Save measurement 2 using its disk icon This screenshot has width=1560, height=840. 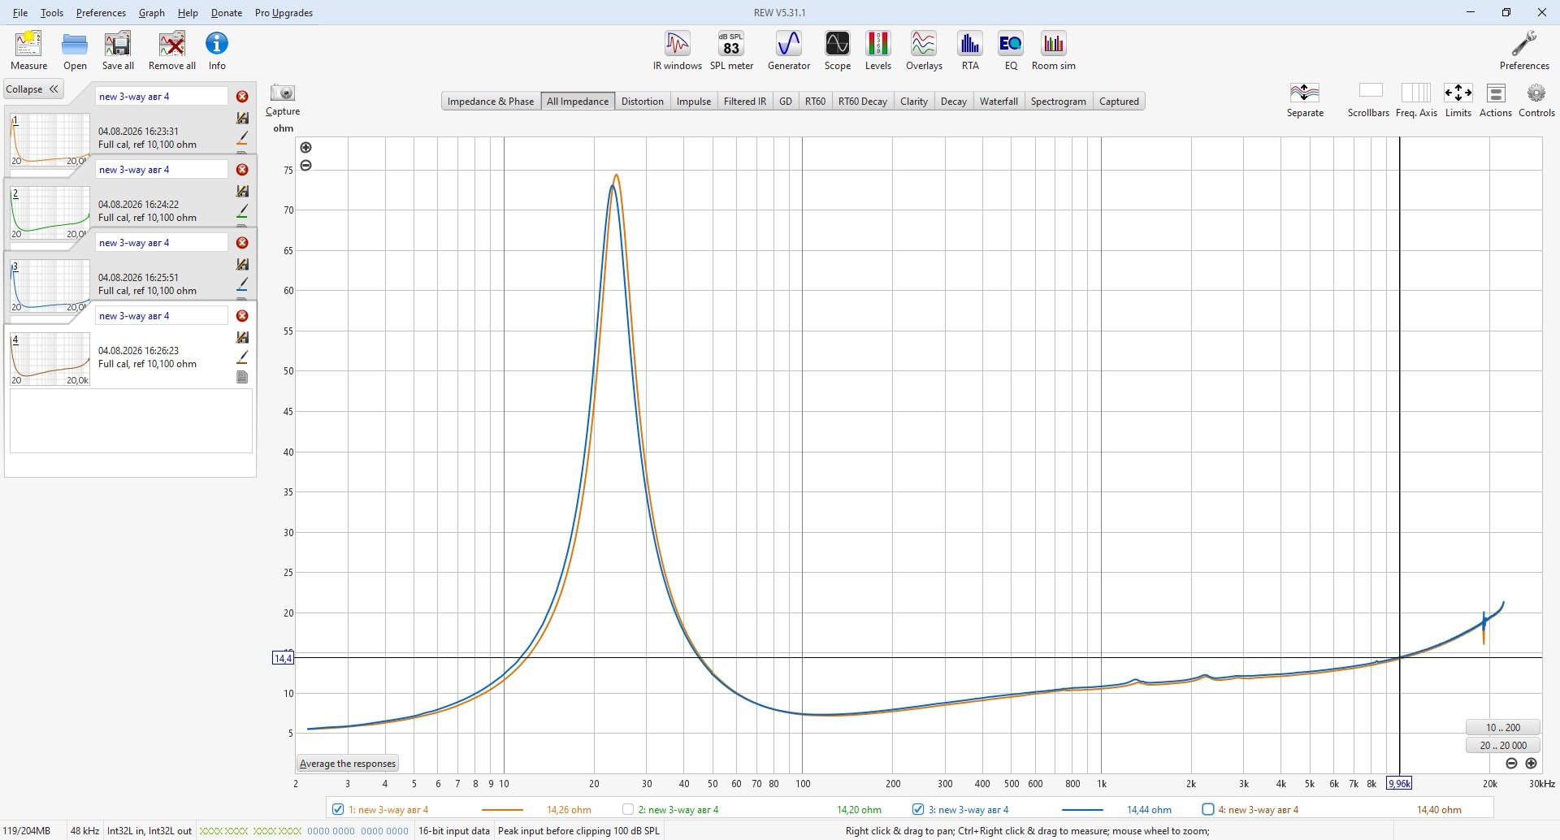pyautogui.click(x=242, y=191)
